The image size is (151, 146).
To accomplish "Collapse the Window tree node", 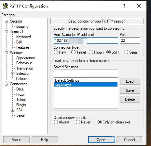I will coord(6,53).
